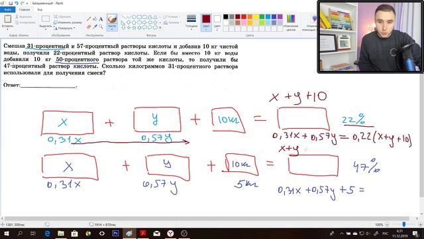The height and width of the screenshot is (239, 424).
Task: Open the Толщина line thickness dropdown
Action: (191, 22)
